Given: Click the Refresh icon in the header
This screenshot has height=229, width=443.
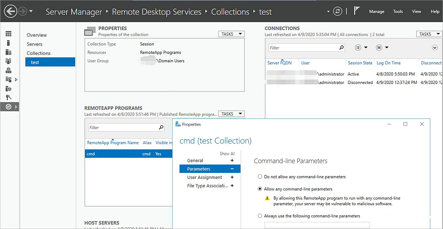Looking at the screenshot, I should (x=337, y=11).
